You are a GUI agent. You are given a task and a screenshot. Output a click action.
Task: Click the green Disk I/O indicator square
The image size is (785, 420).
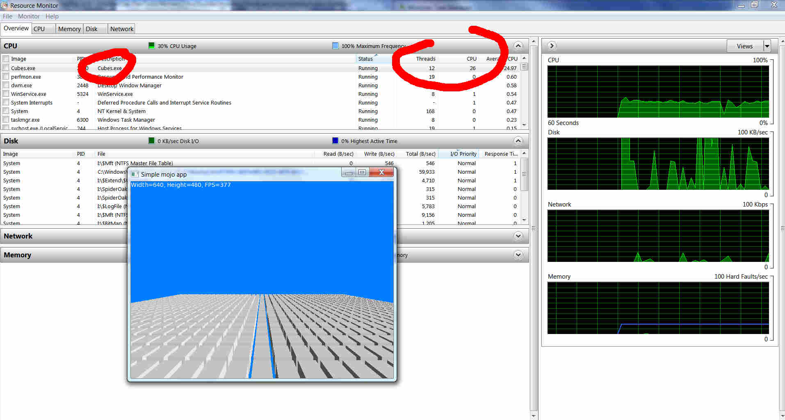point(152,141)
